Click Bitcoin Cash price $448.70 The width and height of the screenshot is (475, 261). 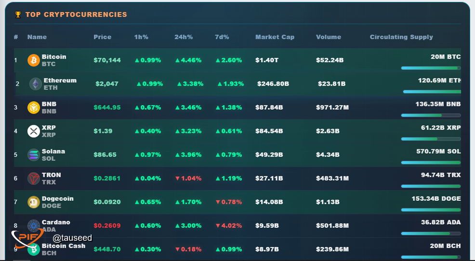(x=107, y=249)
